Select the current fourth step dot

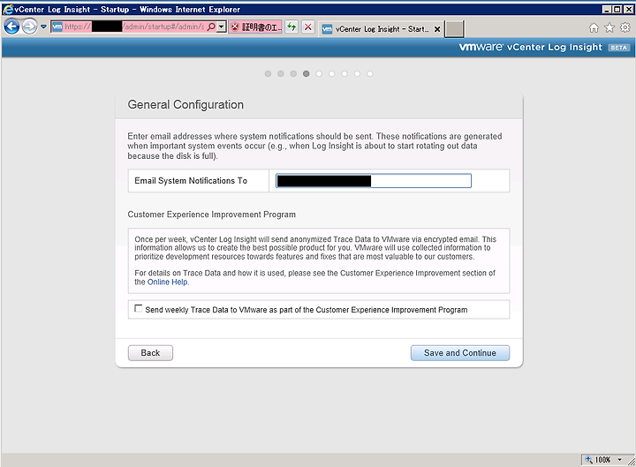point(307,74)
